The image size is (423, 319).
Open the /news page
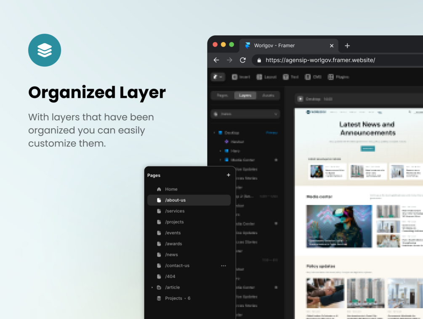coord(189,255)
